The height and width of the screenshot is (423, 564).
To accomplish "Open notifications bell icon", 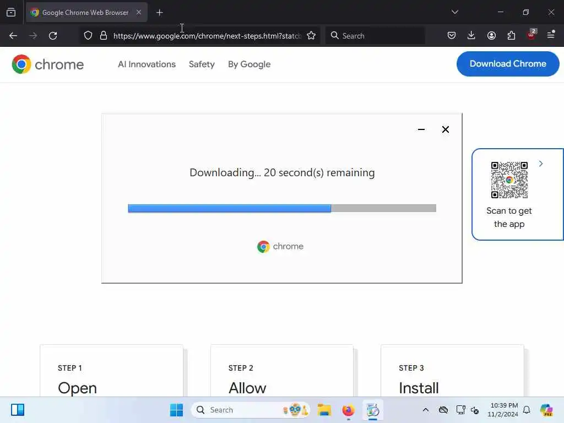I will click(527, 410).
